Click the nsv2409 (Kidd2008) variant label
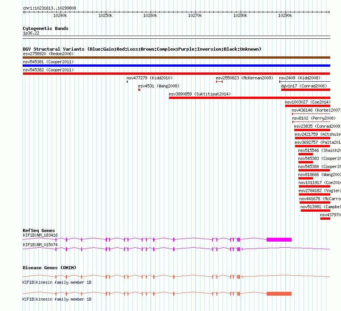Screen dimensions: 341x311 click(300, 78)
